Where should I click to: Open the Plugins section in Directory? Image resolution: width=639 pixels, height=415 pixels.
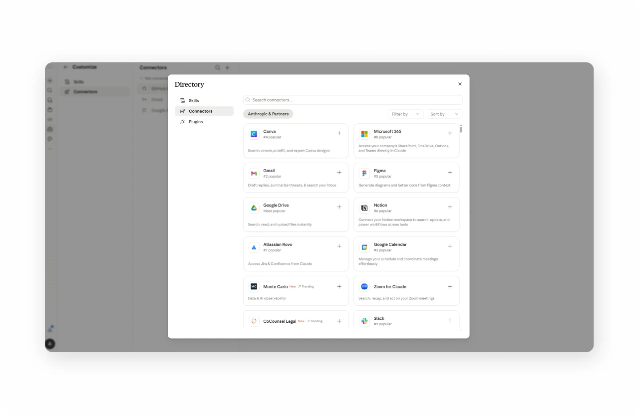click(204, 122)
